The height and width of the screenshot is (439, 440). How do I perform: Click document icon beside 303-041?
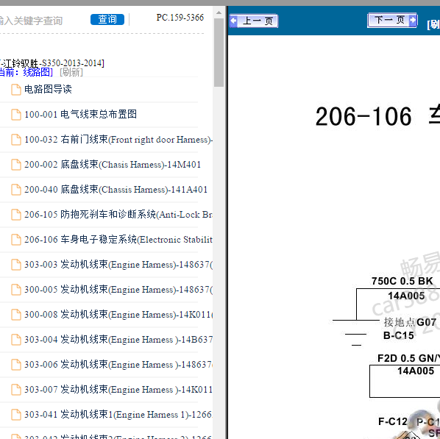coord(16,414)
